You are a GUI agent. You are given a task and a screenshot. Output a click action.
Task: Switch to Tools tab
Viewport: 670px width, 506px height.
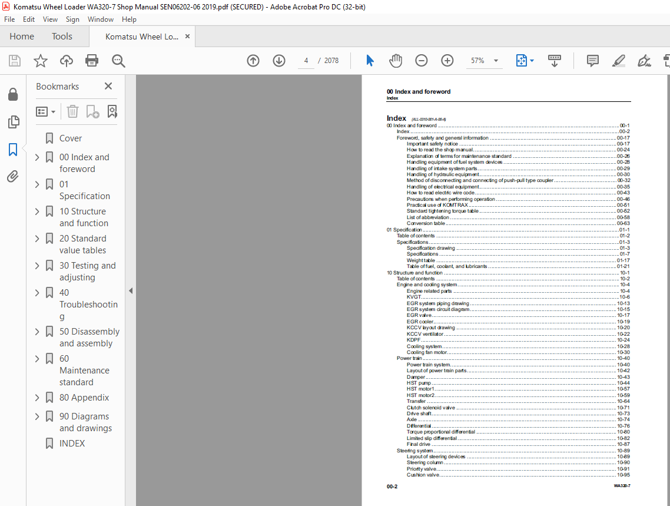click(62, 37)
